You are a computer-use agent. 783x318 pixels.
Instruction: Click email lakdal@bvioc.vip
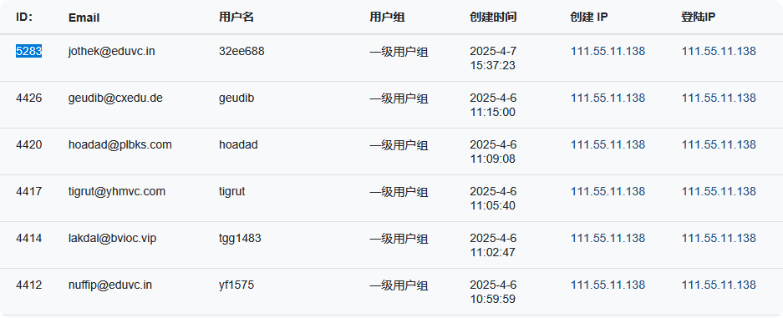[x=112, y=238]
